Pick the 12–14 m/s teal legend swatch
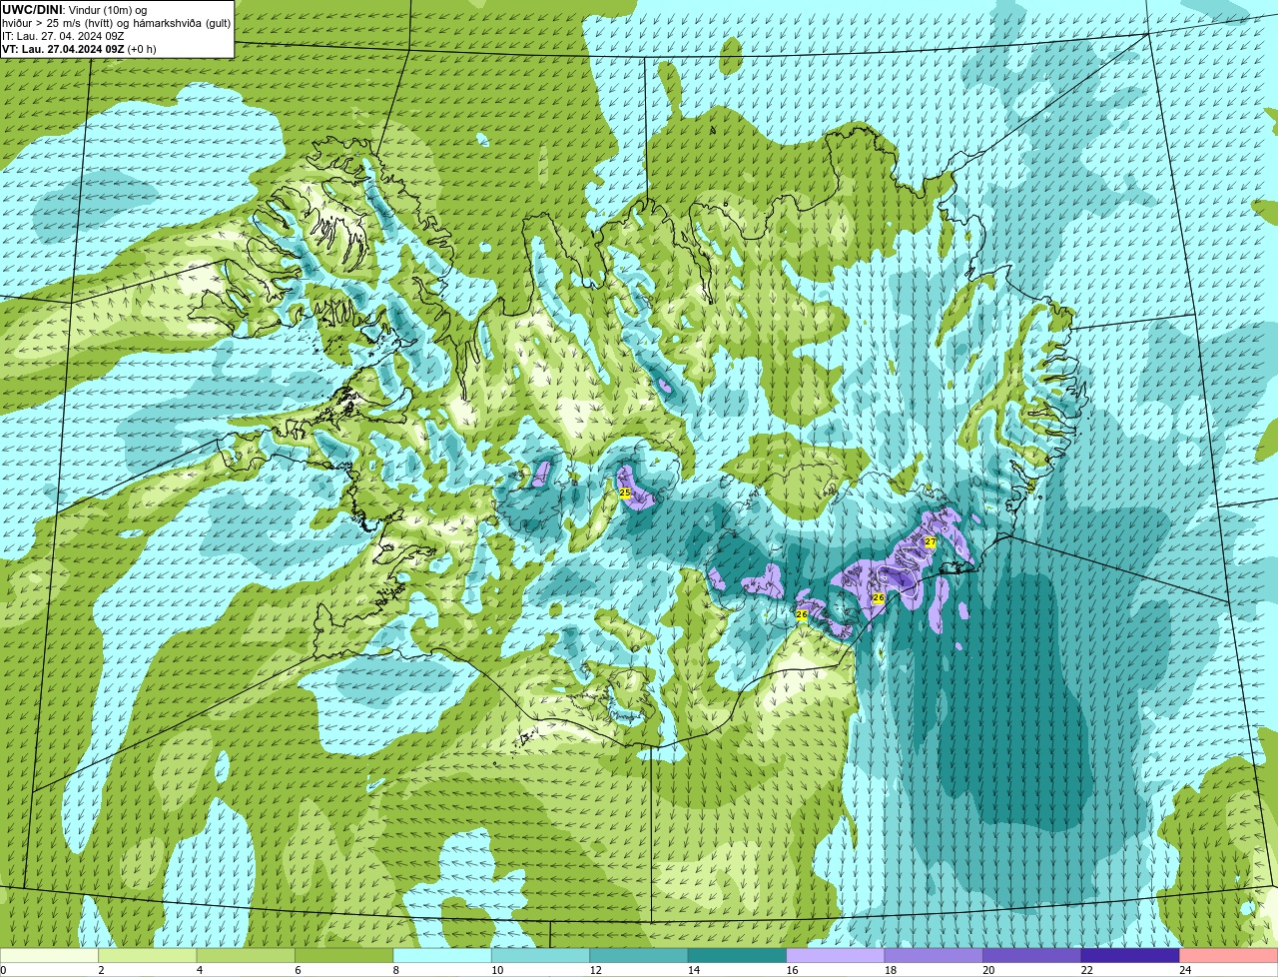This screenshot has width=1278, height=977. [639, 956]
